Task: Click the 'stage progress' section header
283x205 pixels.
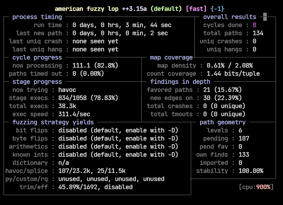Action: tap(37, 82)
